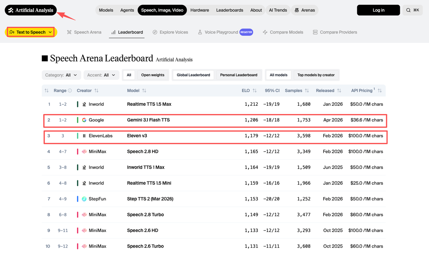
Task: Click the price $36.6 /1M chars
Action: (367, 120)
